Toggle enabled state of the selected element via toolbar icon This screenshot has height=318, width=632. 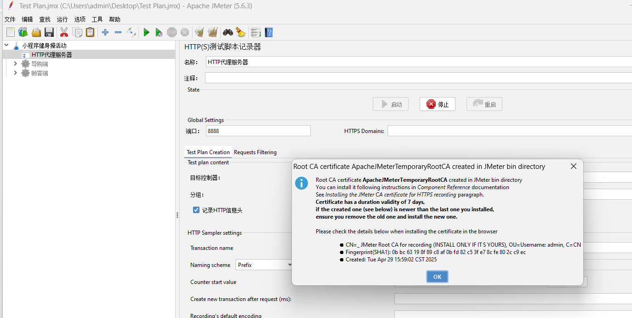[131, 32]
